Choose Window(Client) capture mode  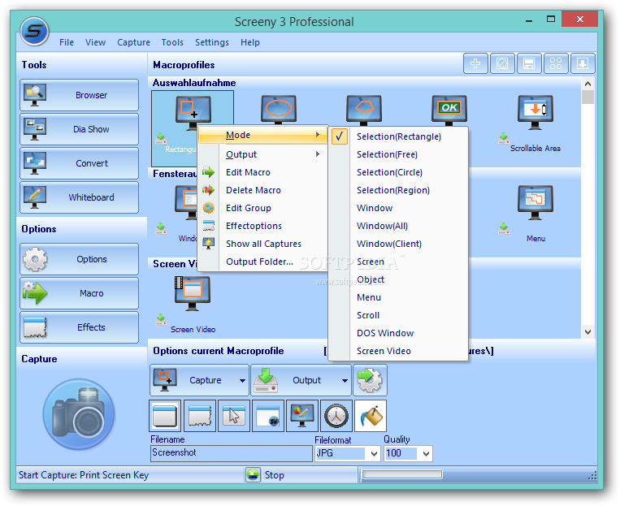tap(398, 244)
